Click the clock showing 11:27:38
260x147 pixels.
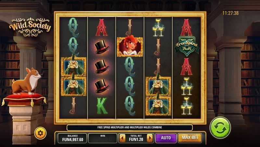(x=230, y=13)
